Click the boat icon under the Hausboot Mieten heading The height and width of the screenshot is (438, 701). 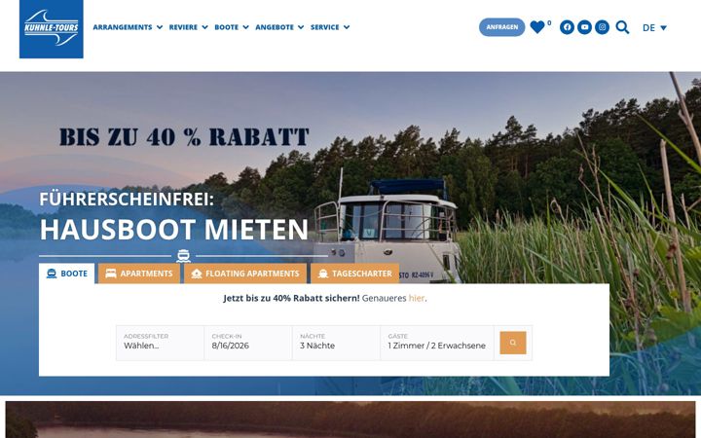[184, 256]
